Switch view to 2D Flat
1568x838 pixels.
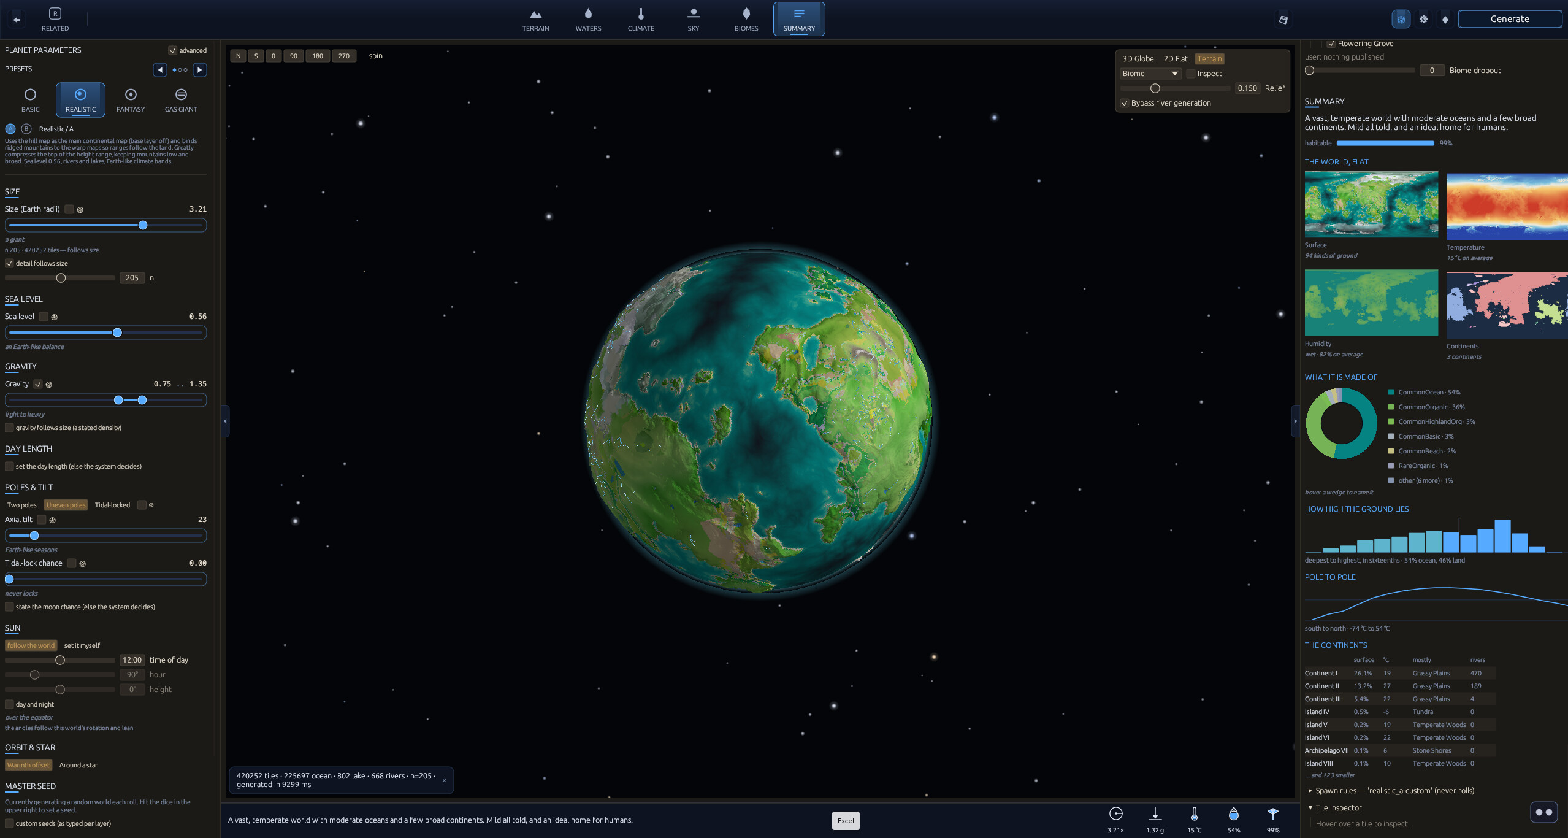[1176, 59]
